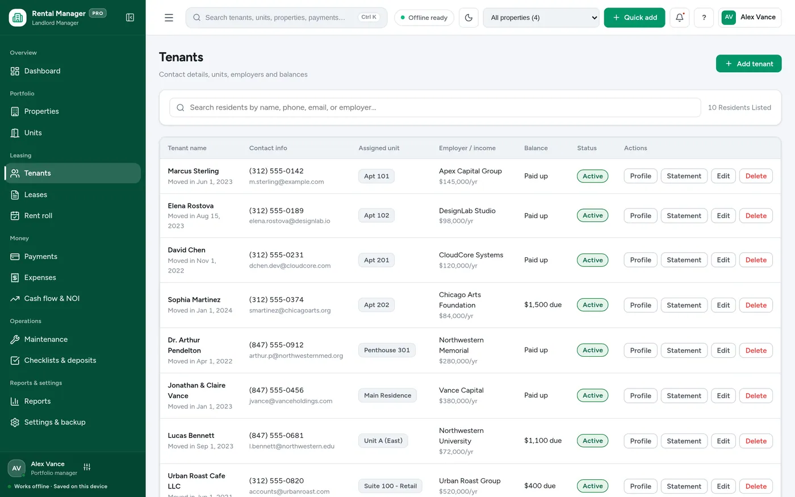Click the Rent roll calendar icon
This screenshot has width=795, height=497.
tap(15, 216)
